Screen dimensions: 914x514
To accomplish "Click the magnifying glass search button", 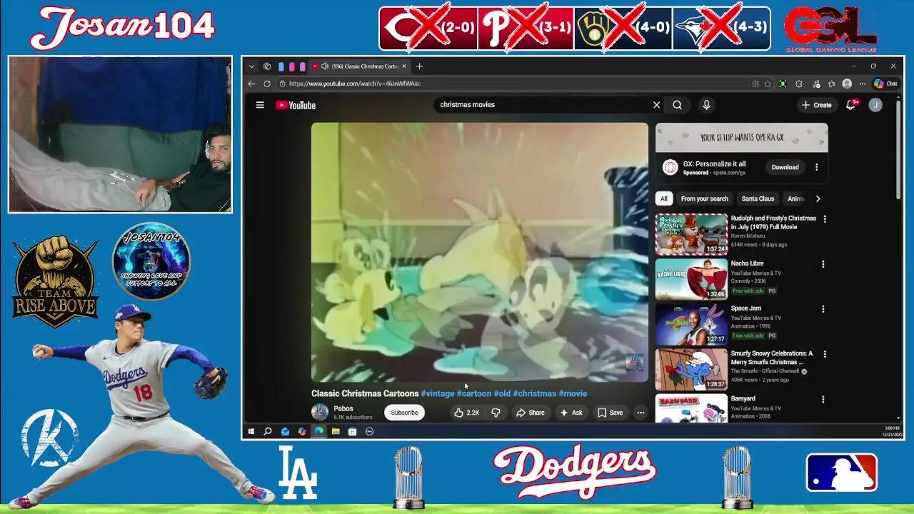I will pos(677,105).
